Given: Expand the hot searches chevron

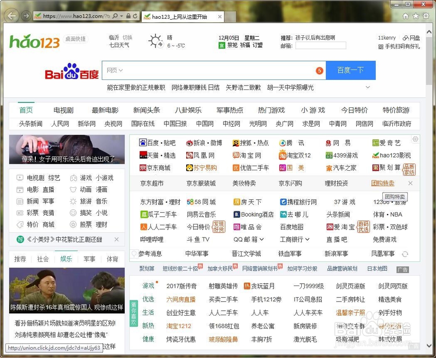Looking at the screenshot, I should click(x=368, y=87).
